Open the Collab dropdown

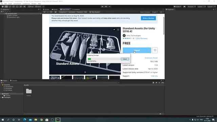coord(177,7)
